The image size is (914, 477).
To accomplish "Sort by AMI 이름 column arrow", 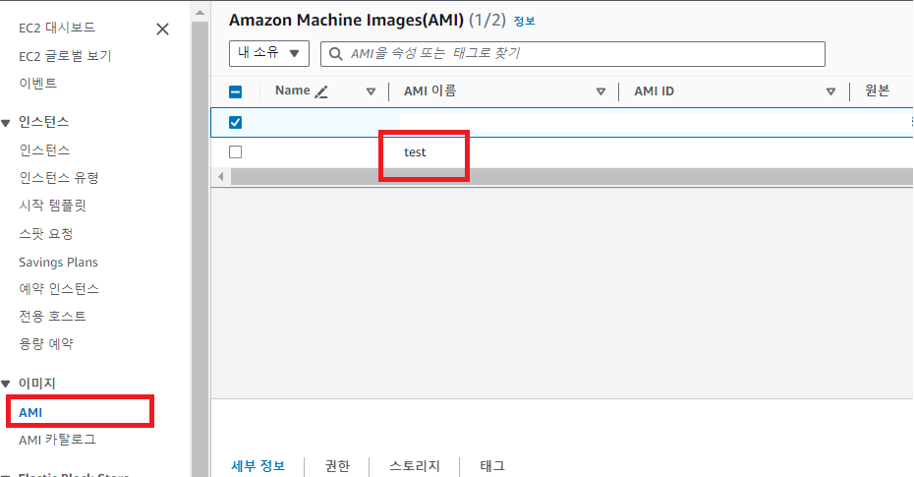I will click(x=600, y=91).
